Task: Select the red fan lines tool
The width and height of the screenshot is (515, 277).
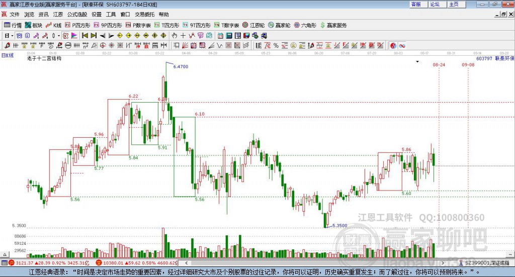Action: 185,46
